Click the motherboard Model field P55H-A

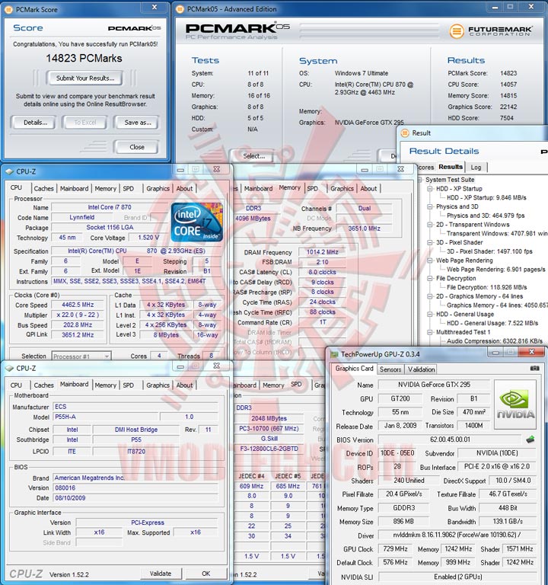click(106, 417)
